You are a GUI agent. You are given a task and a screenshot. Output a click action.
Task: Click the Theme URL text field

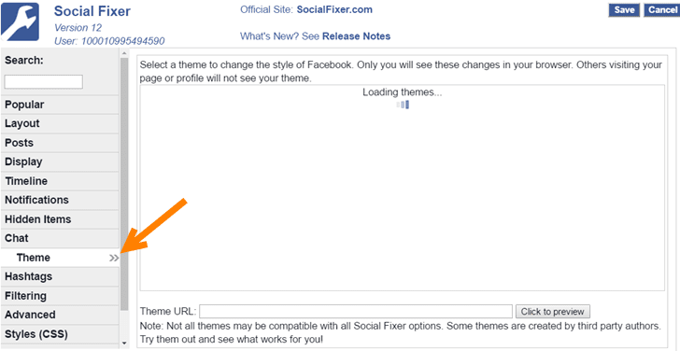click(356, 311)
